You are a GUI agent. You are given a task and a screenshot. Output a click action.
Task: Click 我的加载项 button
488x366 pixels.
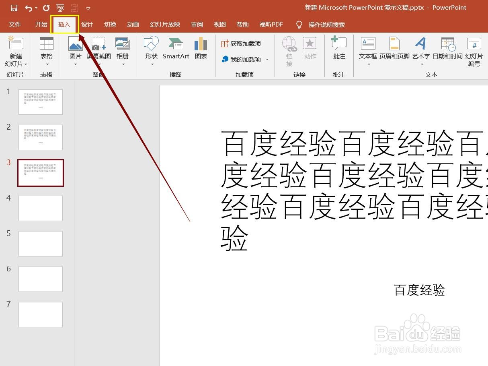point(241,59)
